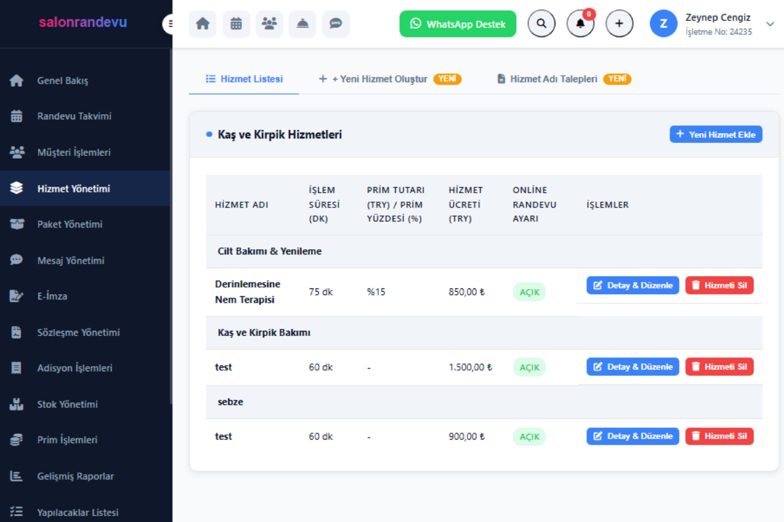
Task: Click the customers group icon in toolbar
Action: (x=269, y=24)
